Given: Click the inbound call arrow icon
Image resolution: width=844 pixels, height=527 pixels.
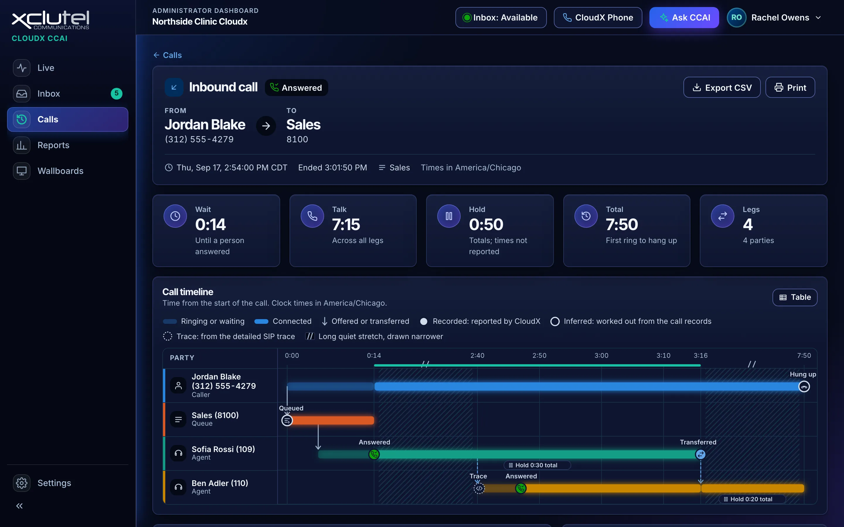Looking at the screenshot, I should coord(174,87).
